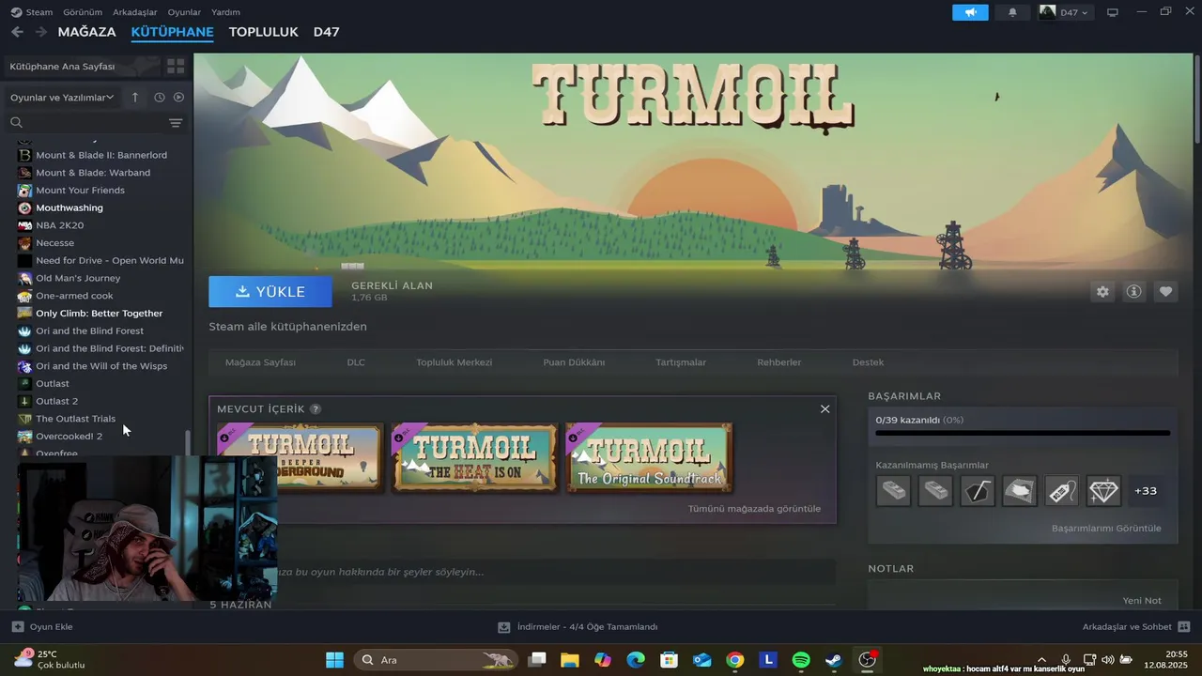Open the Puan Dükkânı link
Screen dimensions: 1202x676
point(574,362)
